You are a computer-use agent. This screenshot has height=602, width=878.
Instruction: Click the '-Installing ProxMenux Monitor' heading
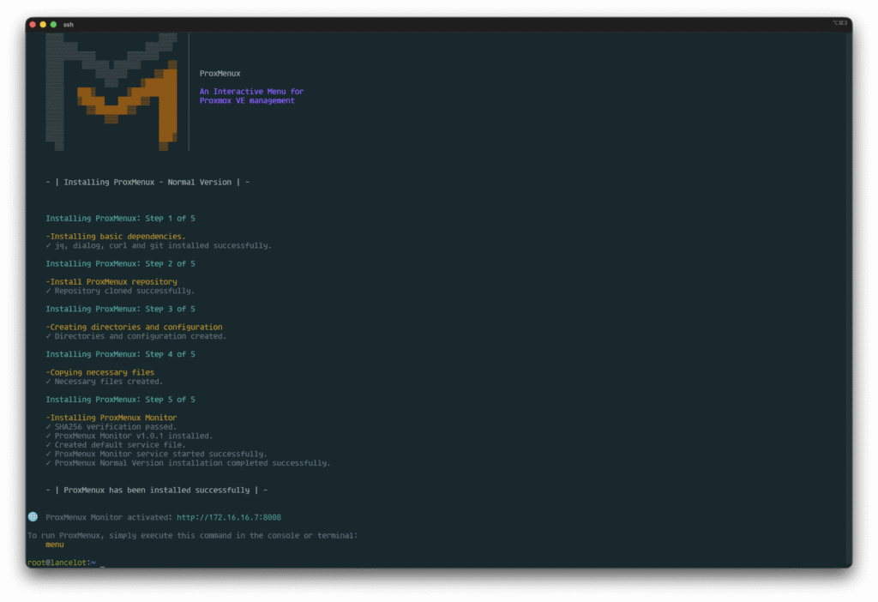tap(111, 418)
